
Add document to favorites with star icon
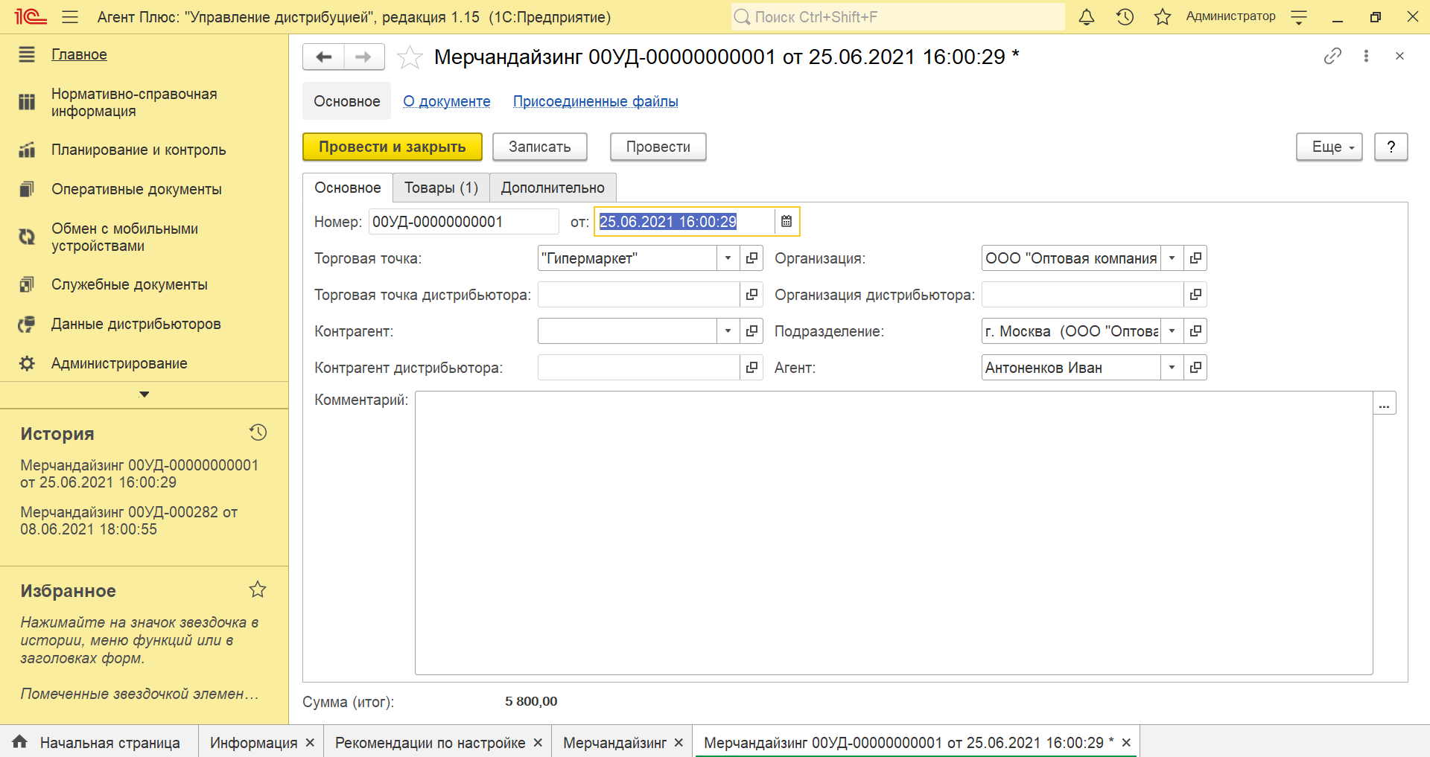410,57
